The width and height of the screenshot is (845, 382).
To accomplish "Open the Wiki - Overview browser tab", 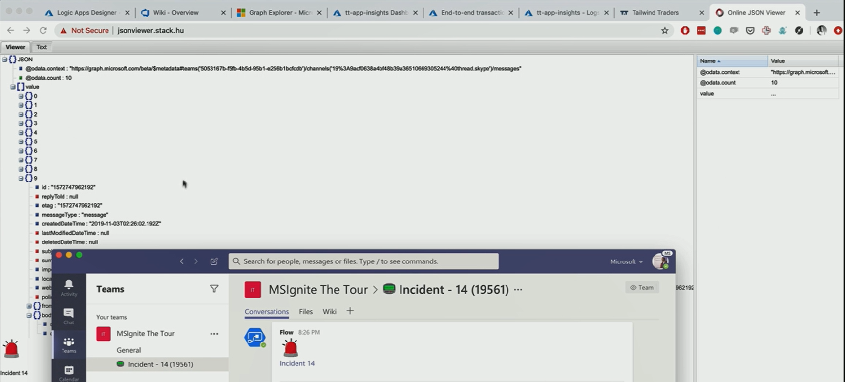I will [x=175, y=13].
